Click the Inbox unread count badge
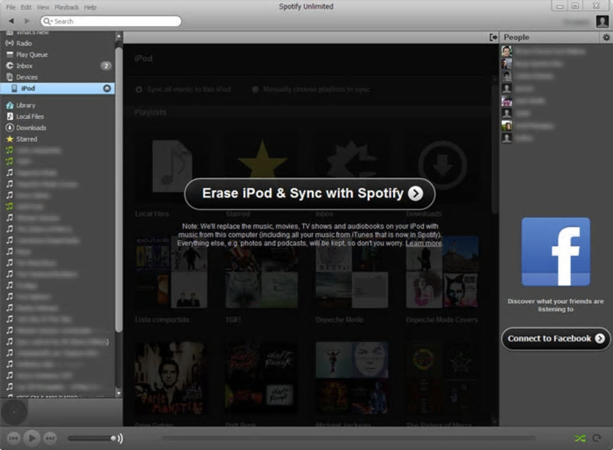The image size is (613, 450). [106, 65]
